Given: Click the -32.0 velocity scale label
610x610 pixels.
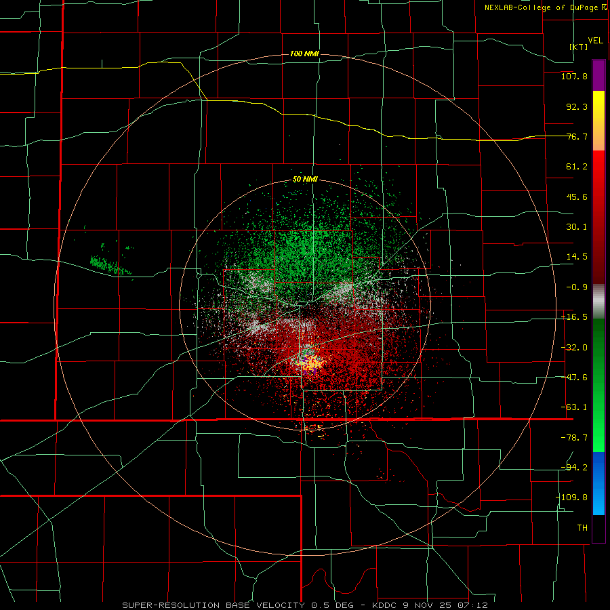Looking at the screenshot, I should tap(574, 348).
